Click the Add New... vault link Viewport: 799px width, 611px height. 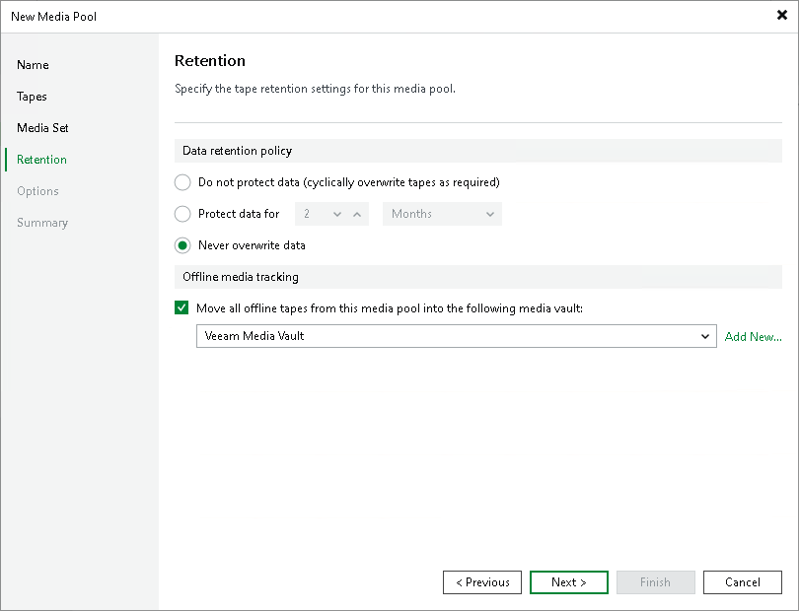point(754,337)
